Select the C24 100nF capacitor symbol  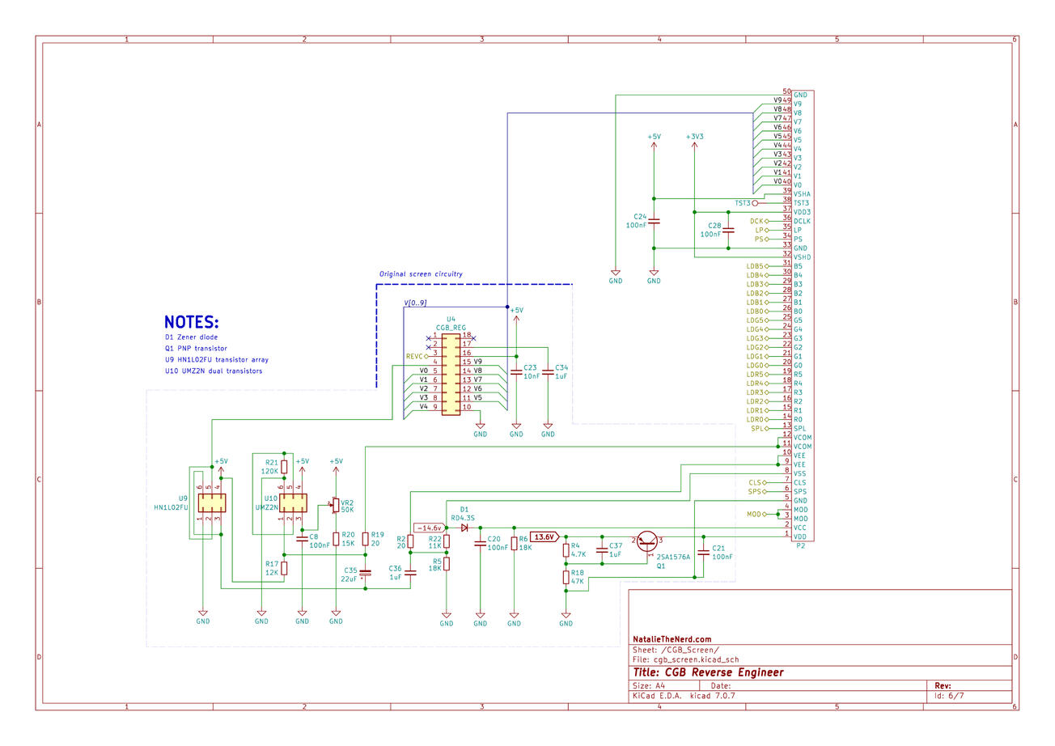(654, 223)
